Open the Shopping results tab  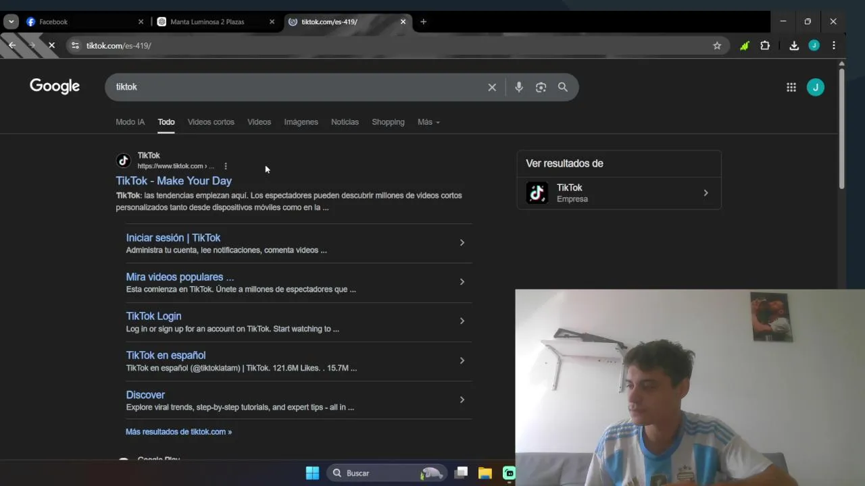(x=388, y=122)
